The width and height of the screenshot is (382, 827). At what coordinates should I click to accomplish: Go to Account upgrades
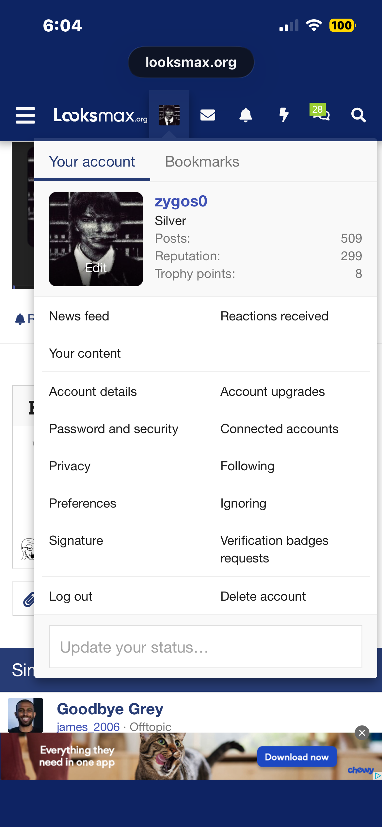273,392
